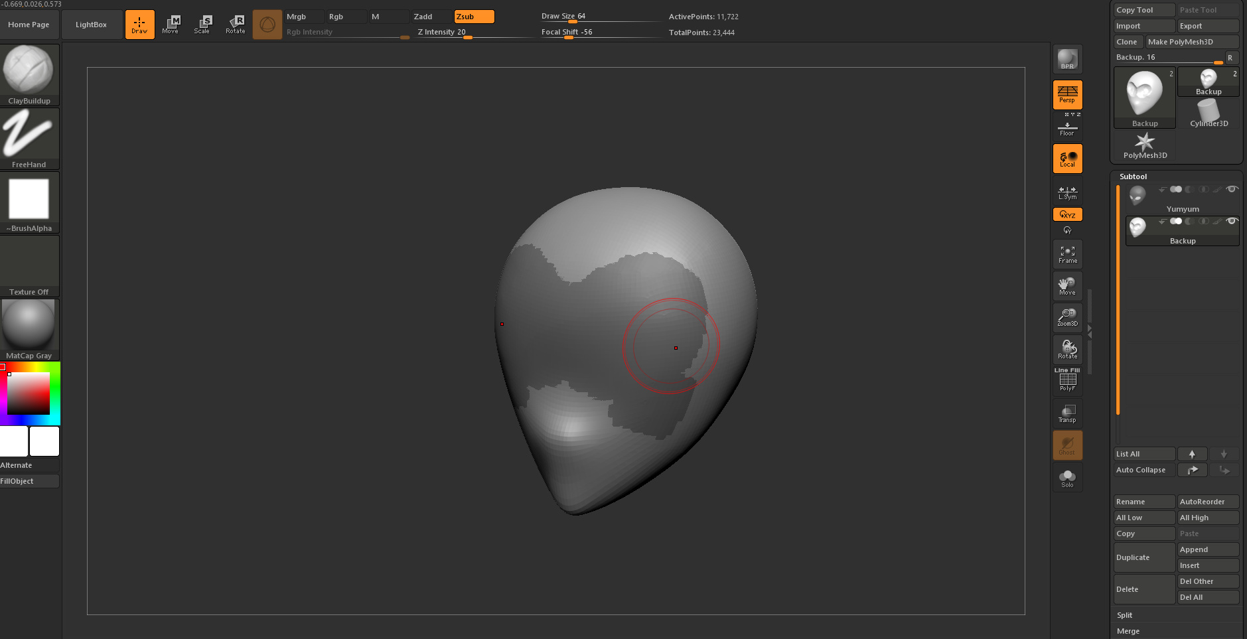Enable Transp transparency mode
This screenshot has width=1247, height=639.
1067,413
